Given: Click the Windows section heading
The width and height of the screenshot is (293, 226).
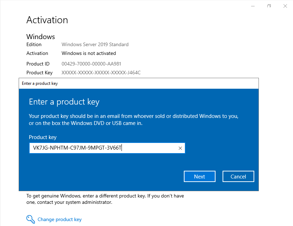Looking at the screenshot, I should 40,37.
